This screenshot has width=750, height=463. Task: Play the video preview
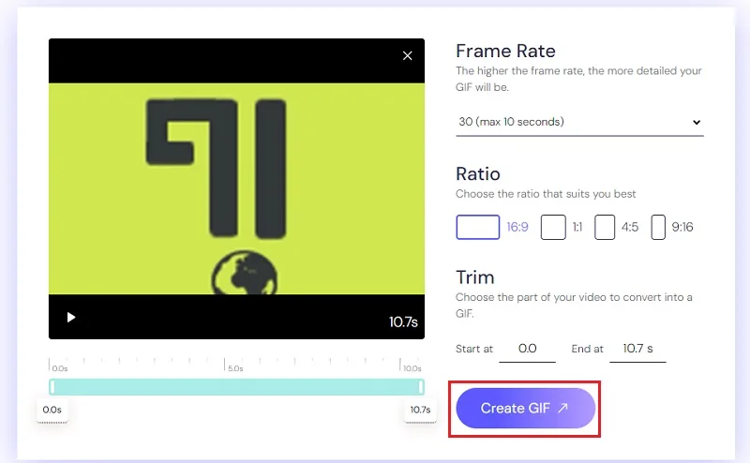(71, 317)
